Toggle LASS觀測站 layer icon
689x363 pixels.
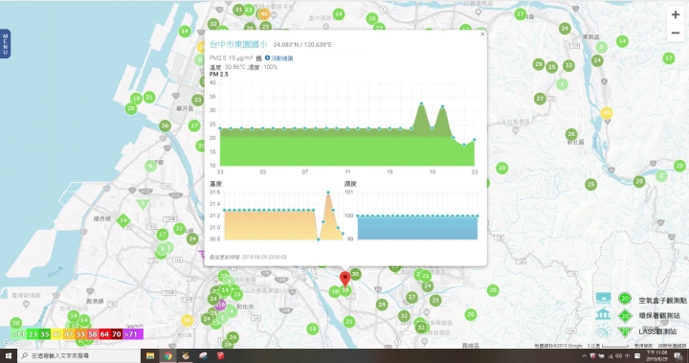(x=603, y=330)
